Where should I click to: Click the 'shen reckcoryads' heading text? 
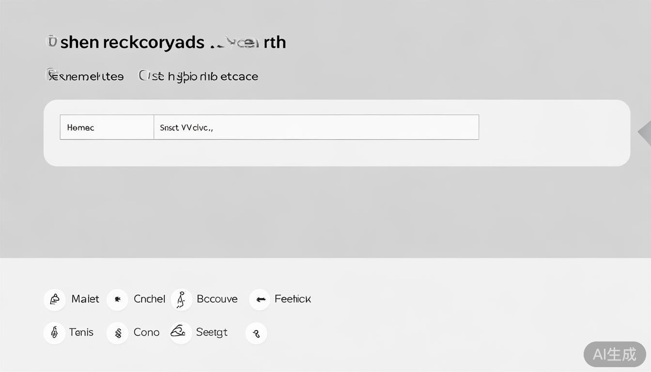click(132, 42)
